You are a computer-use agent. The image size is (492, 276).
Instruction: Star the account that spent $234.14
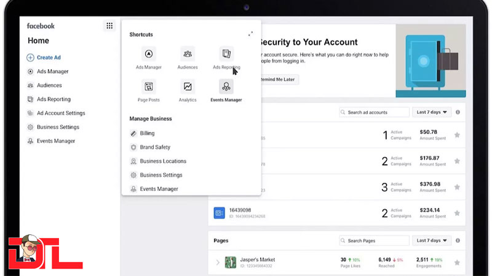click(457, 213)
